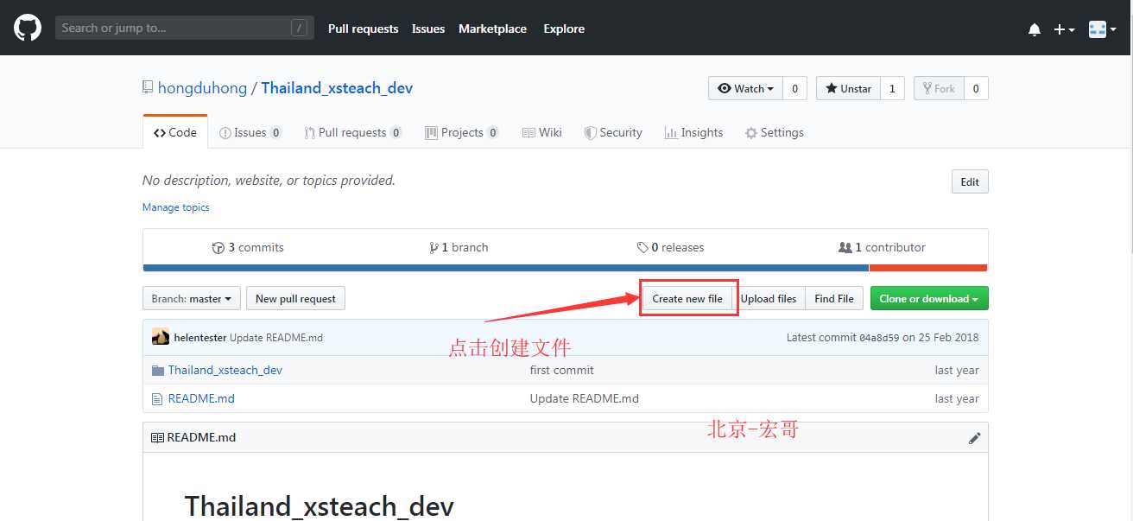Screen dimensions: 1133x521
Task: View the 0 releases page
Action: 670,247
